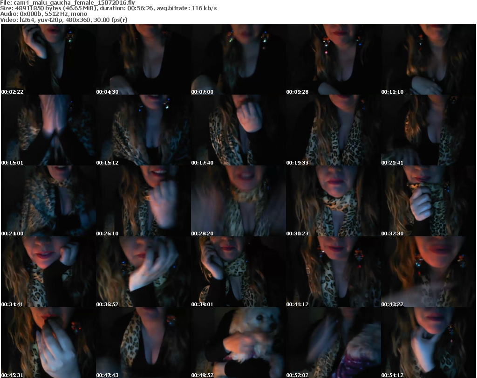The height and width of the screenshot is (378, 477).
Task: Open the frame at 00:15:01
Action: pyautogui.click(x=48, y=130)
